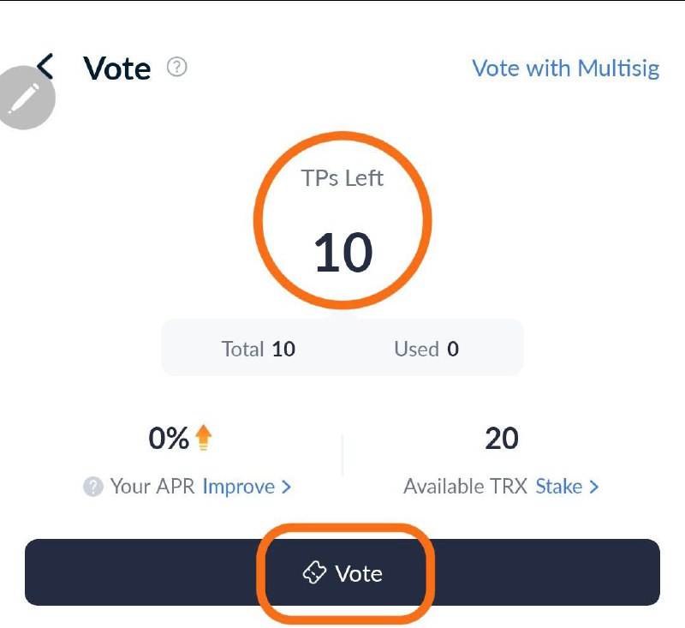Viewport: 685px width, 628px height.
Task: Click the Available TRX label
Action: 465,487
